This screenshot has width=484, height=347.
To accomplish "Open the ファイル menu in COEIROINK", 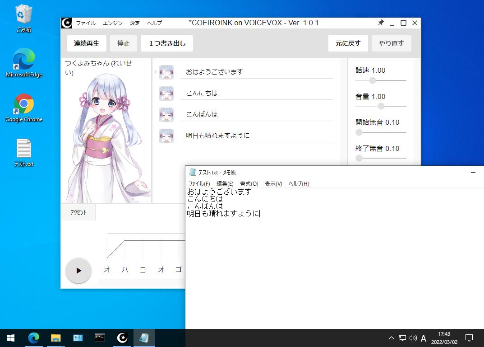I will coord(86,23).
